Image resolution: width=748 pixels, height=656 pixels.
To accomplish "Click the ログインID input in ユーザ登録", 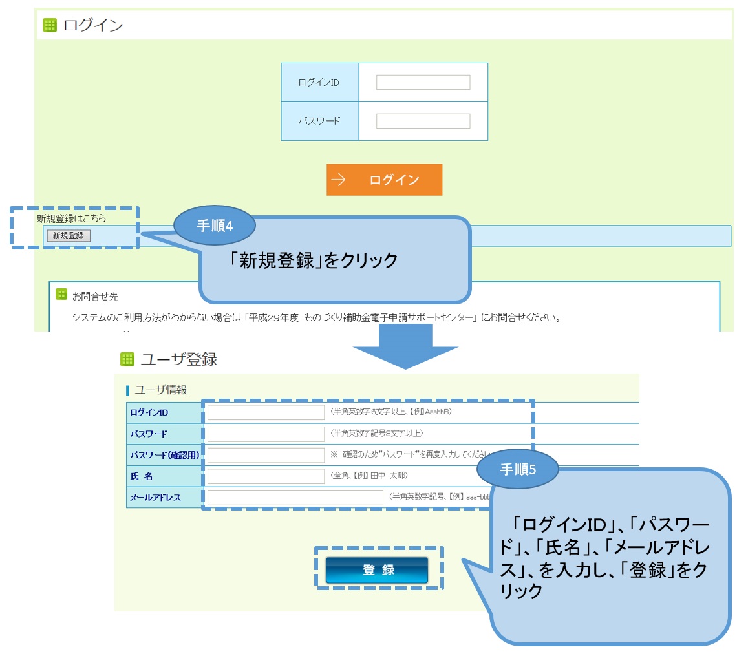I will 266,412.
